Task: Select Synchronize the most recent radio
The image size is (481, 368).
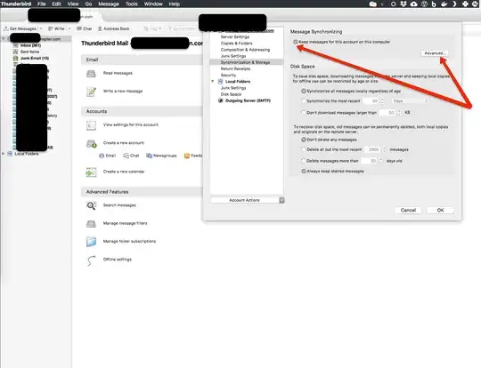Action: [304, 101]
